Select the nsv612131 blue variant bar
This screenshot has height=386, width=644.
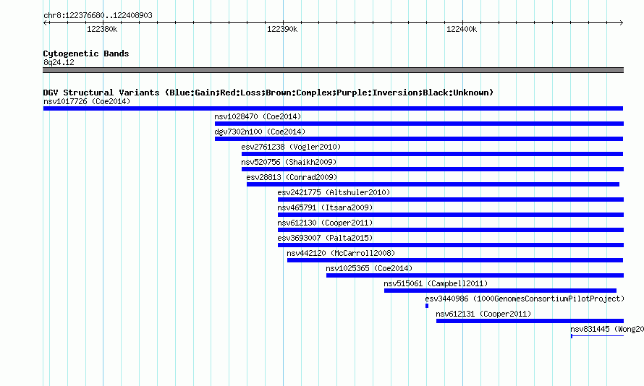pos(530,321)
